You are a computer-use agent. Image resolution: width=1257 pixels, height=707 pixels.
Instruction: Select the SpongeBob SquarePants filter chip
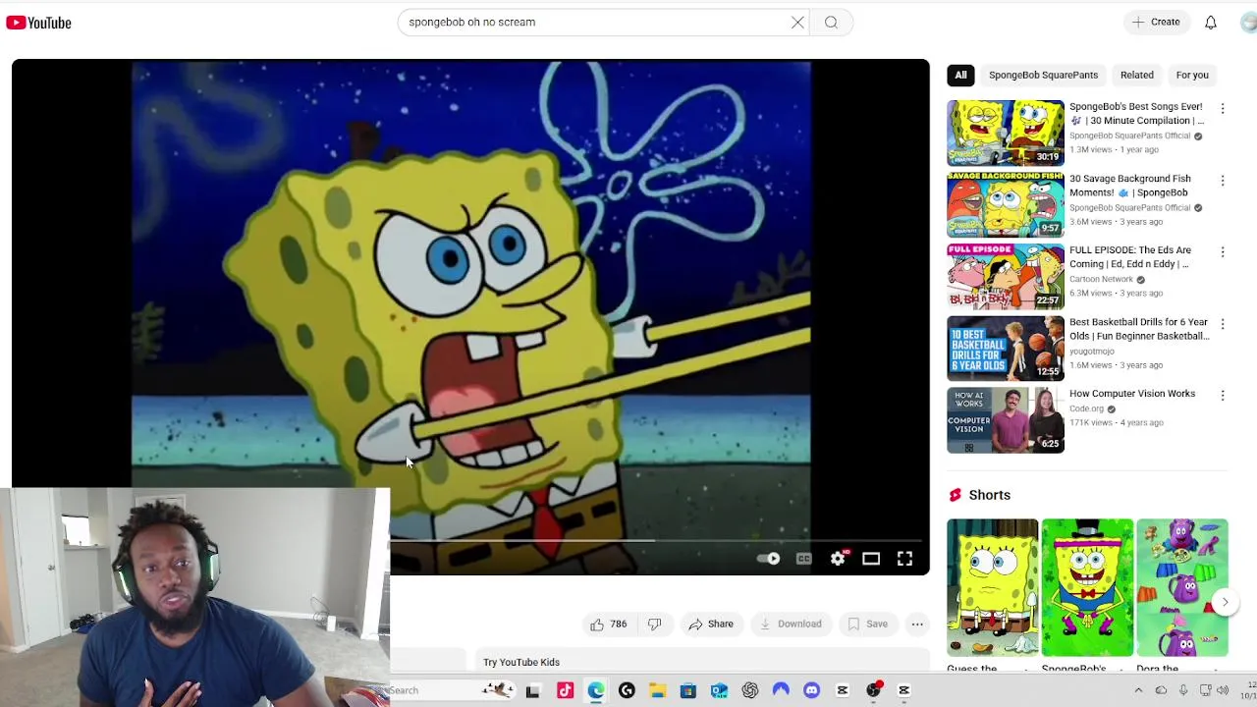tap(1043, 75)
